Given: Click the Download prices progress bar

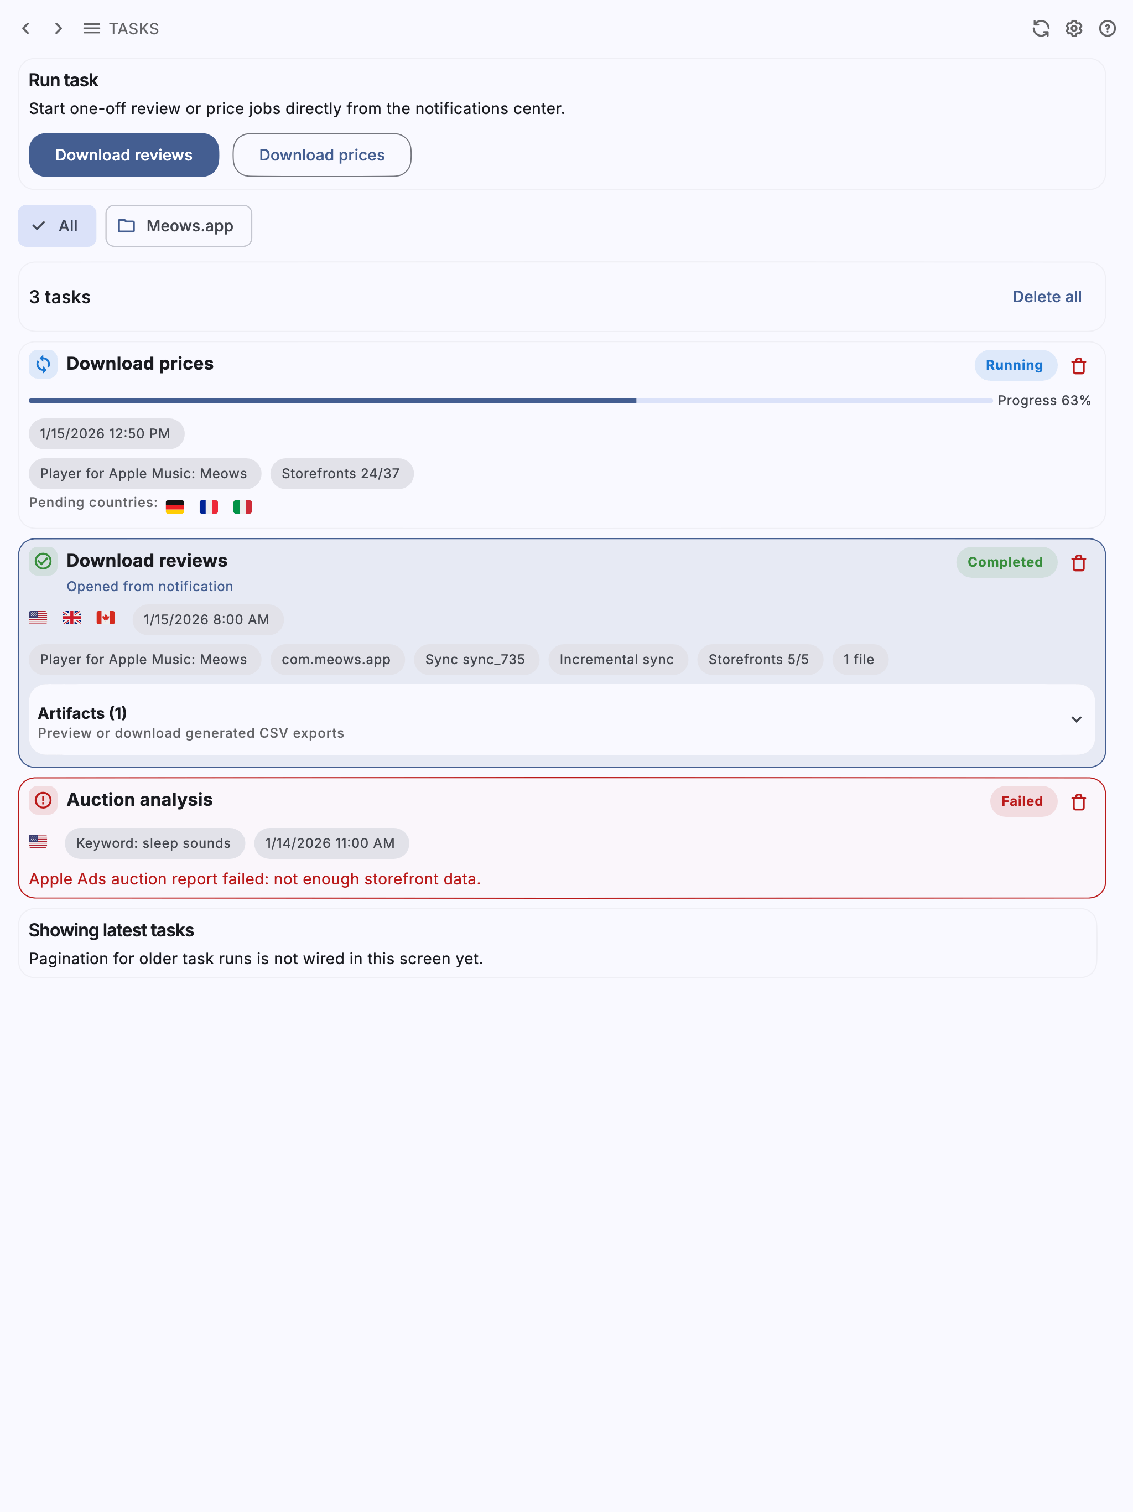Looking at the screenshot, I should click(511, 401).
